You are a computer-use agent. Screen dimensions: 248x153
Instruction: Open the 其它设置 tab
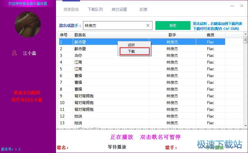click(119, 9)
